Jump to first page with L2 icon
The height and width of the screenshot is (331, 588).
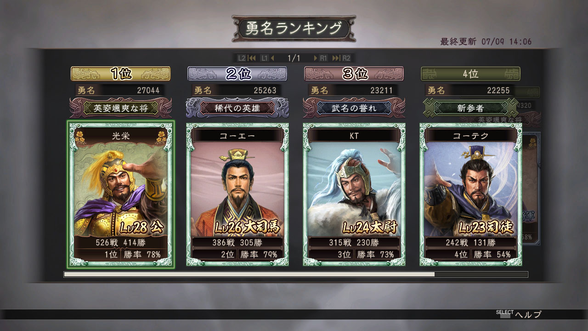246,58
